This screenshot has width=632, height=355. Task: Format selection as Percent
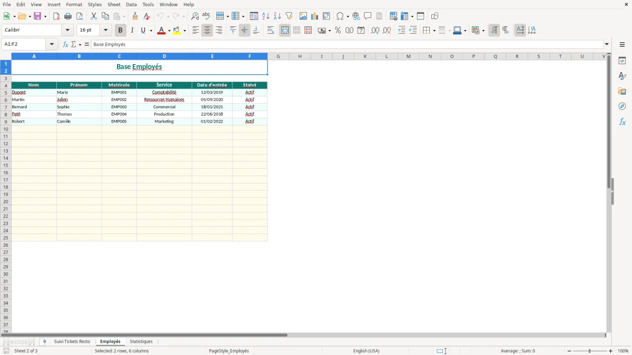click(338, 31)
